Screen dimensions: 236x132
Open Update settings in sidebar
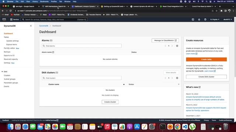point(13,41)
